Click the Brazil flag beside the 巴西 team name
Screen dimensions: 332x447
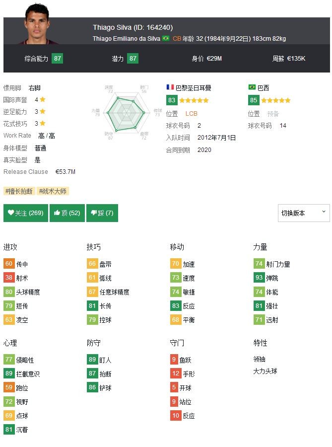pos(252,87)
